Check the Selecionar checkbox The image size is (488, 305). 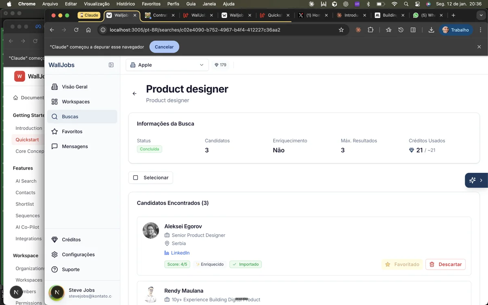click(x=135, y=177)
